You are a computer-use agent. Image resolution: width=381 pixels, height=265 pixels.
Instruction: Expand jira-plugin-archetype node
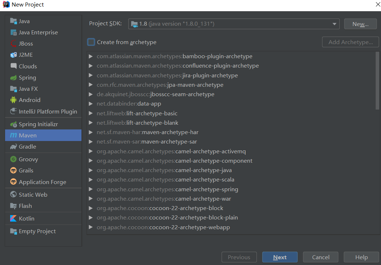pyautogui.click(x=91, y=76)
